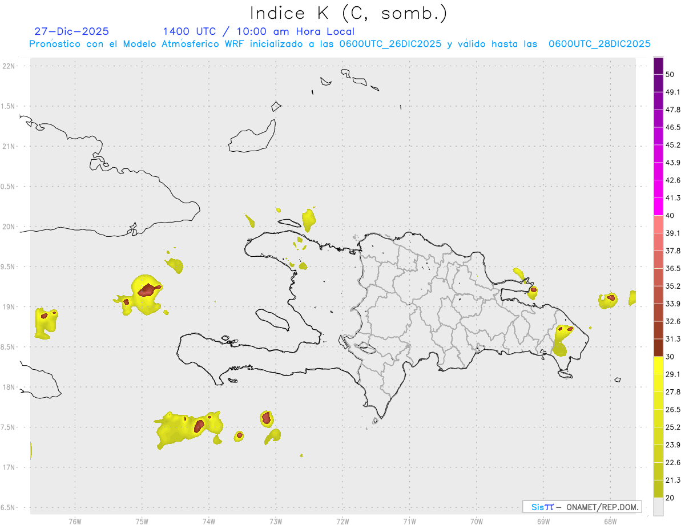Click the "SisTT - ONAMET/REP.DOM." credit box

pyautogui.click(x=582, y=507)
